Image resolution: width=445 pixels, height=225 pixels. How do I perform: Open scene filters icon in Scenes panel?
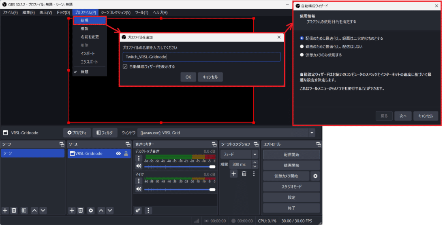coord(24,210)
